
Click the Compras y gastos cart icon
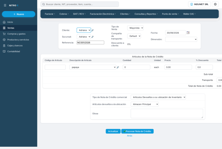4,34
